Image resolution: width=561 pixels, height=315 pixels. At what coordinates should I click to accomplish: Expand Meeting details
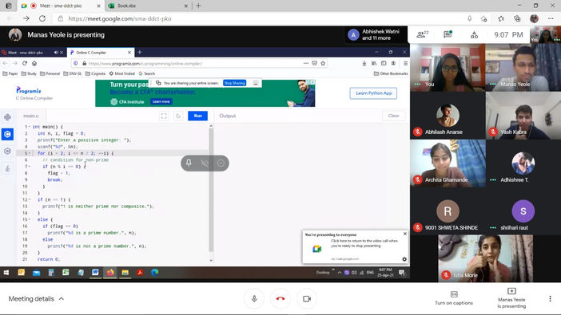coord(36,298)
